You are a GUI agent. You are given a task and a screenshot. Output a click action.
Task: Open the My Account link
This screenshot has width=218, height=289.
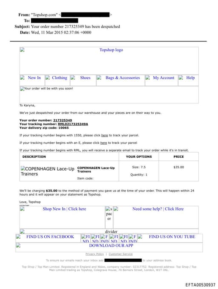click(x=163, y=78)
